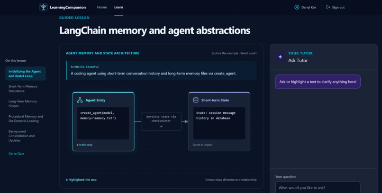This screenshot has height=193, width=382.
Task: Click the Ask Tutor panel heading
Action: (x=298, y=60)
